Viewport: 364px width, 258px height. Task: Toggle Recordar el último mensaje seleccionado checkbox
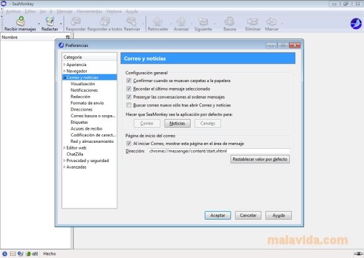pos(129,89)
